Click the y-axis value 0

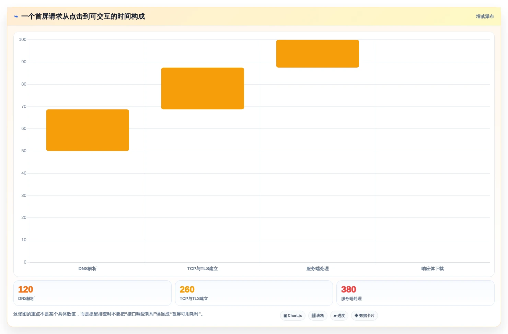pyautogui.click(x=25, y=262)
